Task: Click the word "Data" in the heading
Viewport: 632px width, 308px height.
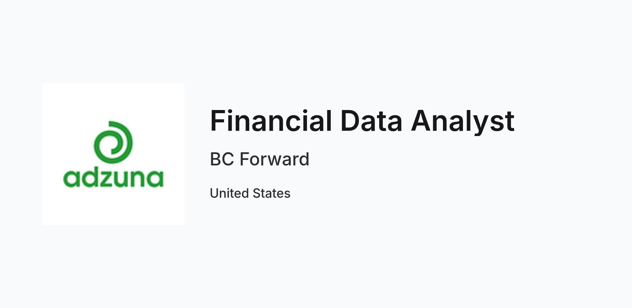Action: click(x=372, y=121)
